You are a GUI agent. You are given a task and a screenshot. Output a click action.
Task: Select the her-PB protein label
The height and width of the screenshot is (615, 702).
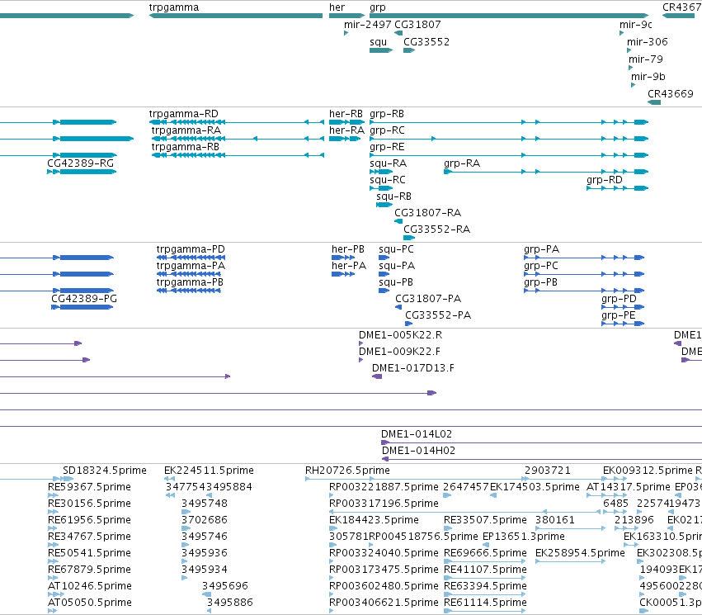coord(348,249)
